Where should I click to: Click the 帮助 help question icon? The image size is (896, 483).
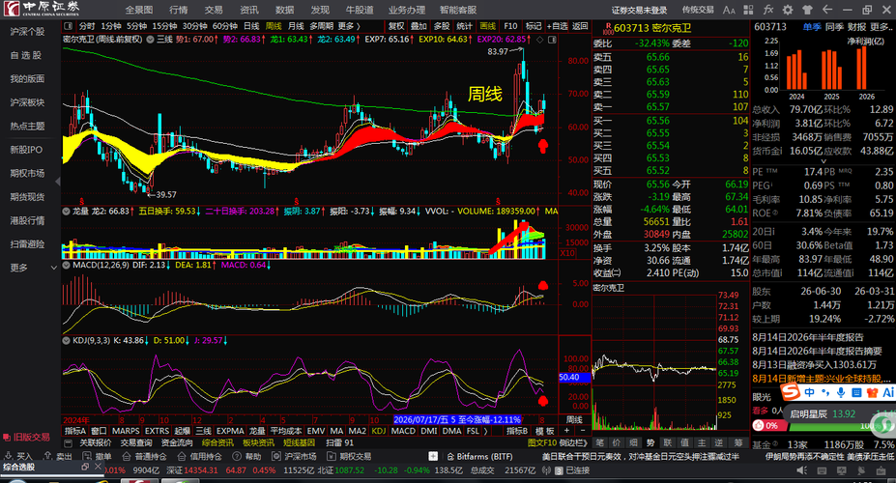coord(237,456)
